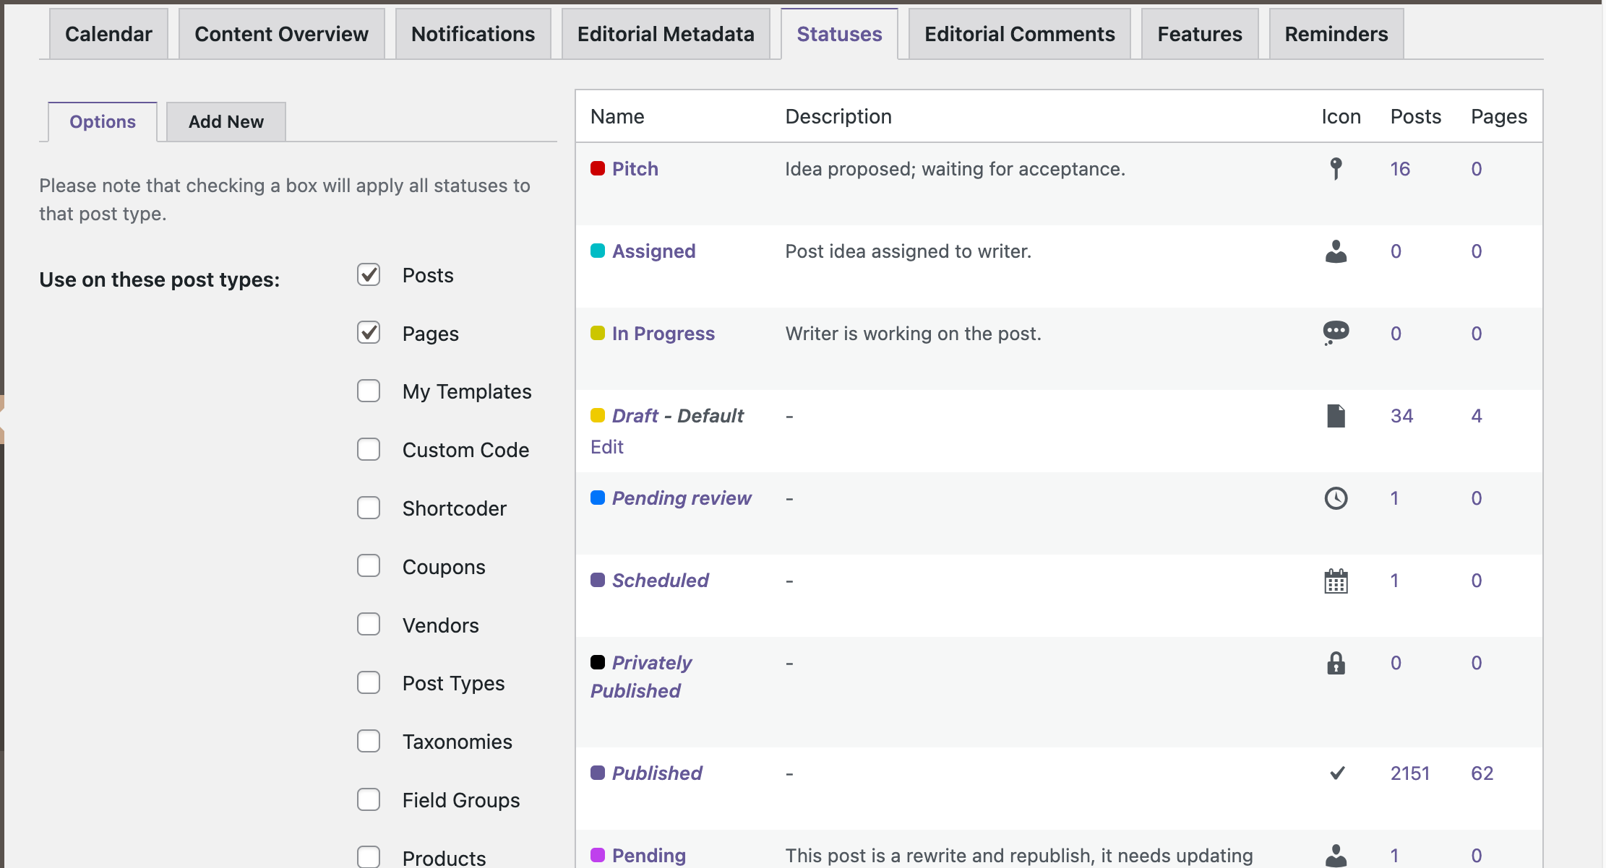Click the Add New status button
This screenshot has height=868, width=1606.
[226, 121]
